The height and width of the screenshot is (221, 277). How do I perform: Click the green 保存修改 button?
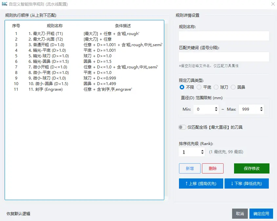click(x=251, y=168)
